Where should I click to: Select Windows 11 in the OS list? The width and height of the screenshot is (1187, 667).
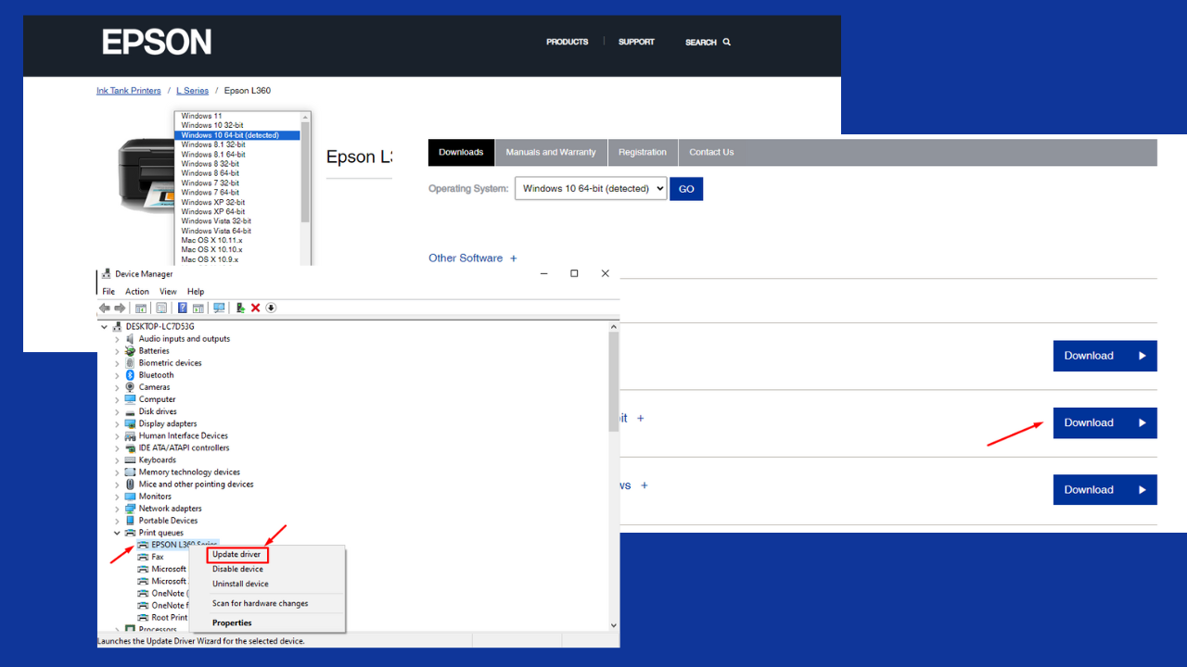tap(201, 116)
